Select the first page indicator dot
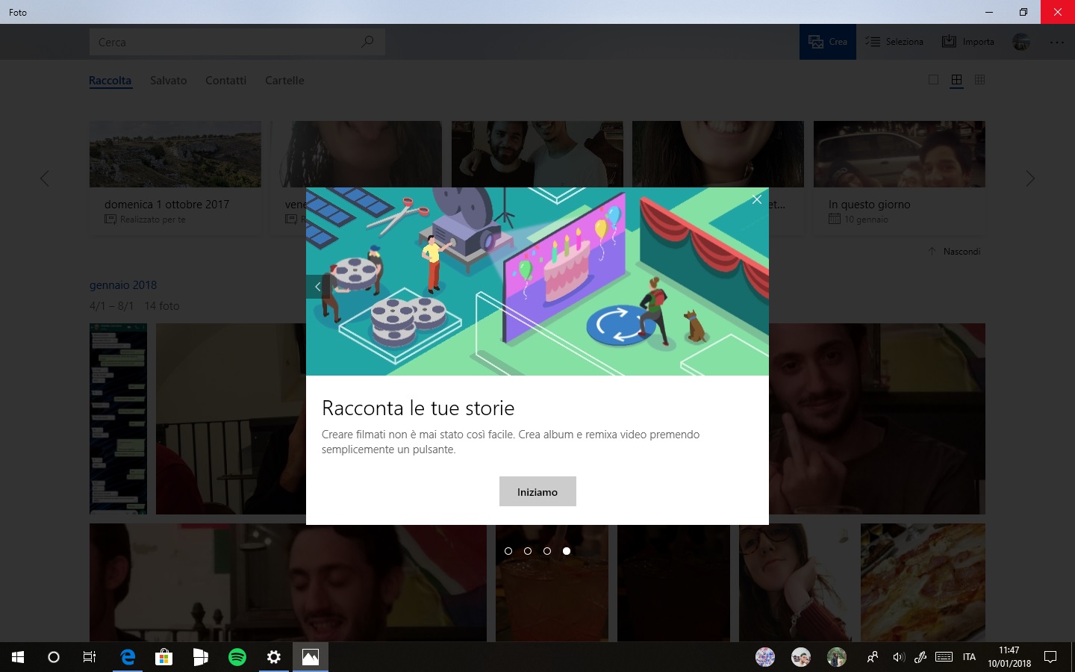Image resolution: width=1075 pixels, height=672 pixels. coord(508,551)
